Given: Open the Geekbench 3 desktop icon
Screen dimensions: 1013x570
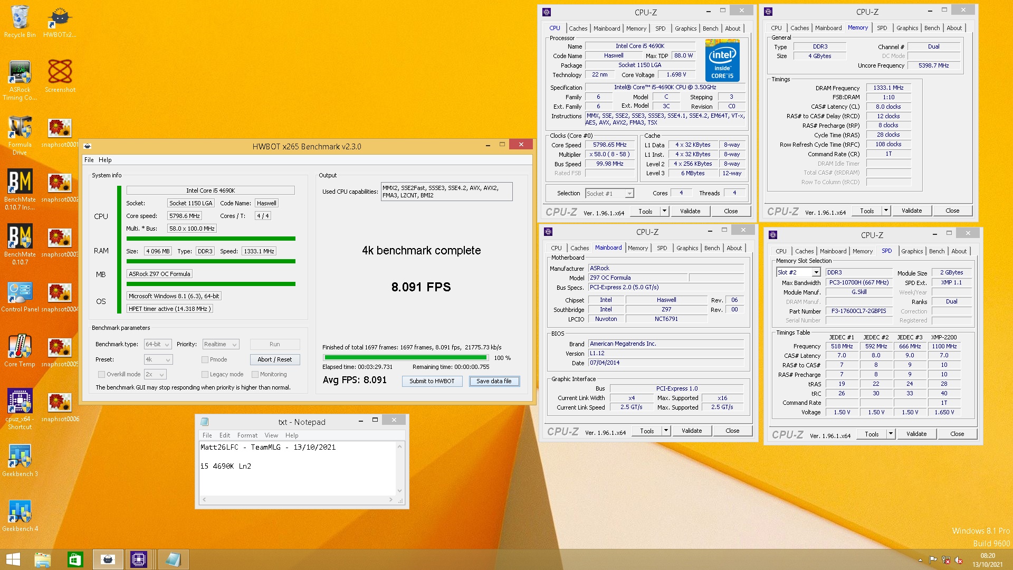Looking at the screenshot, I should tap(20, 461).
